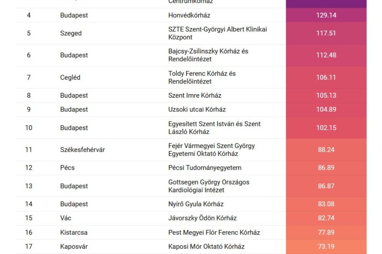Click the Székesfehérvár city cell
This screenshot has width=382, height=254.
pyautogui.click(x=82, y=150)
